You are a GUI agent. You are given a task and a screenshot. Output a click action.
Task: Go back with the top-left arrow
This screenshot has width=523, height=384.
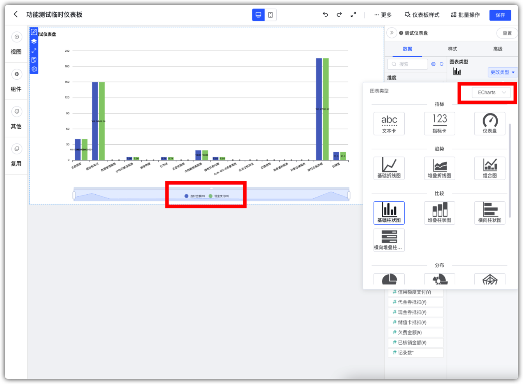point(16,14)
